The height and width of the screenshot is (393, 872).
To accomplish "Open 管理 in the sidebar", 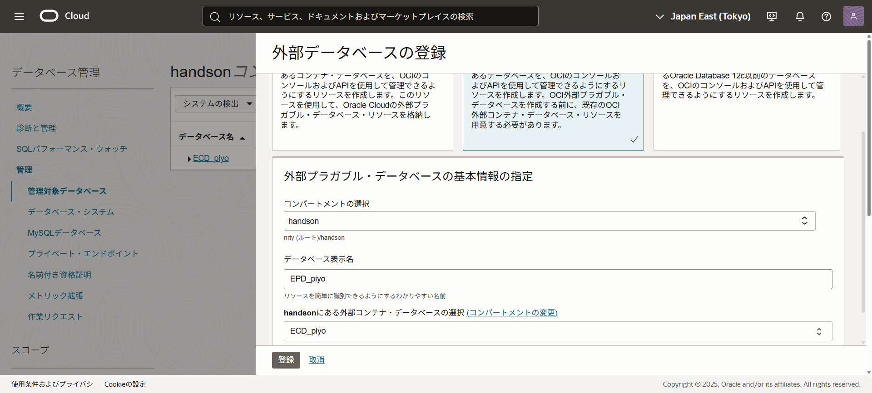I will (25, 170).
